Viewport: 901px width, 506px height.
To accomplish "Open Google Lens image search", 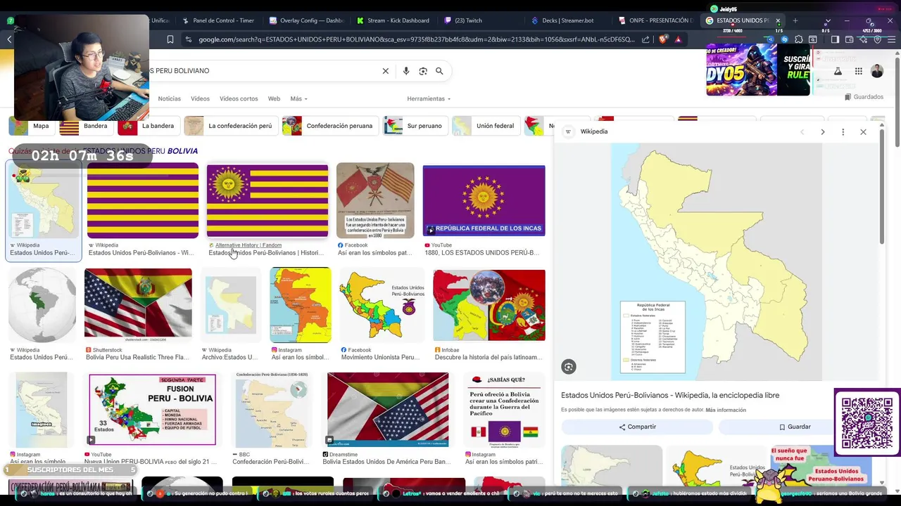I will pyautogui.click(x=422, y=71).
